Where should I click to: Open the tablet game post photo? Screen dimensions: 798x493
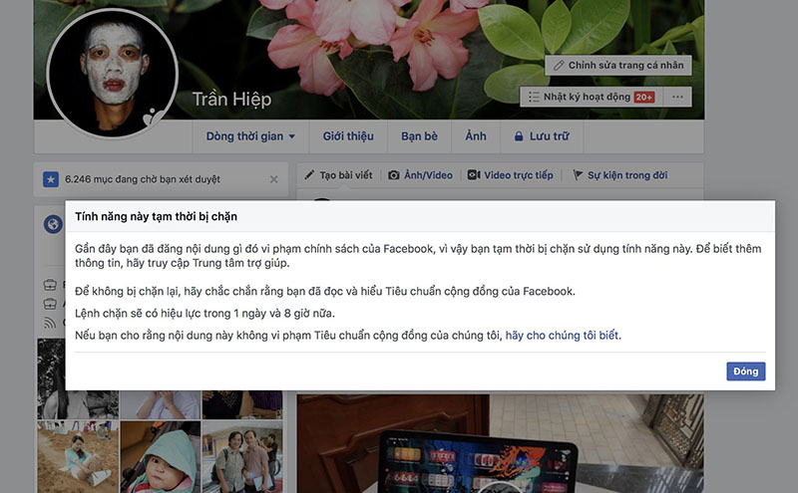(501, 444)
